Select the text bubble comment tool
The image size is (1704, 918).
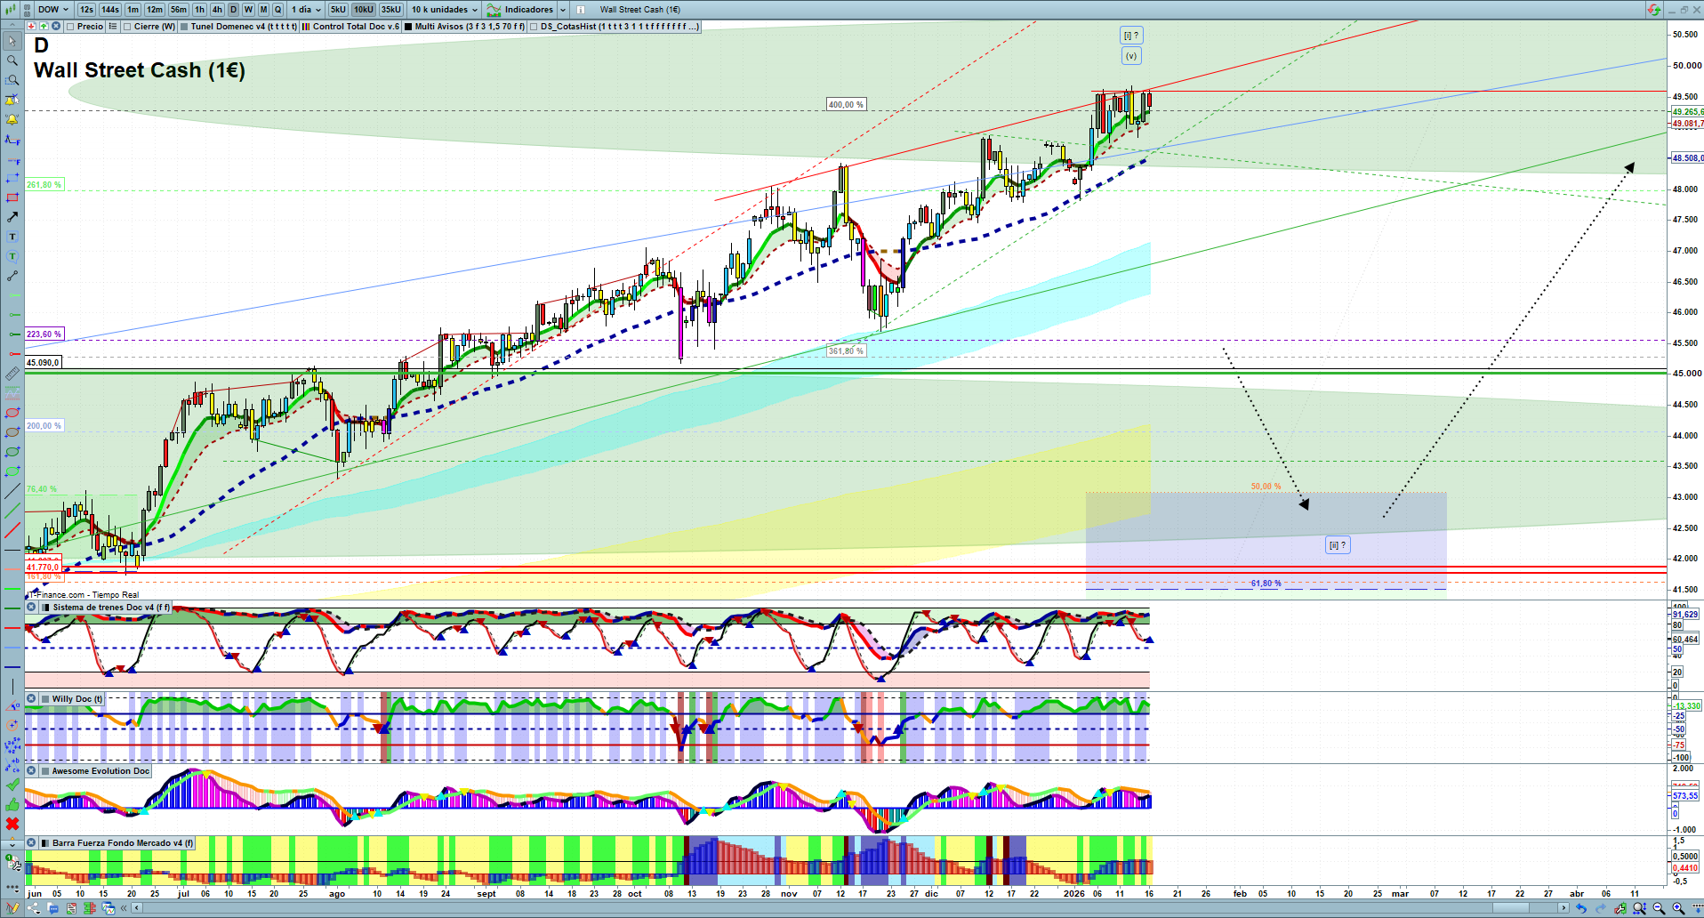(12, 256)
